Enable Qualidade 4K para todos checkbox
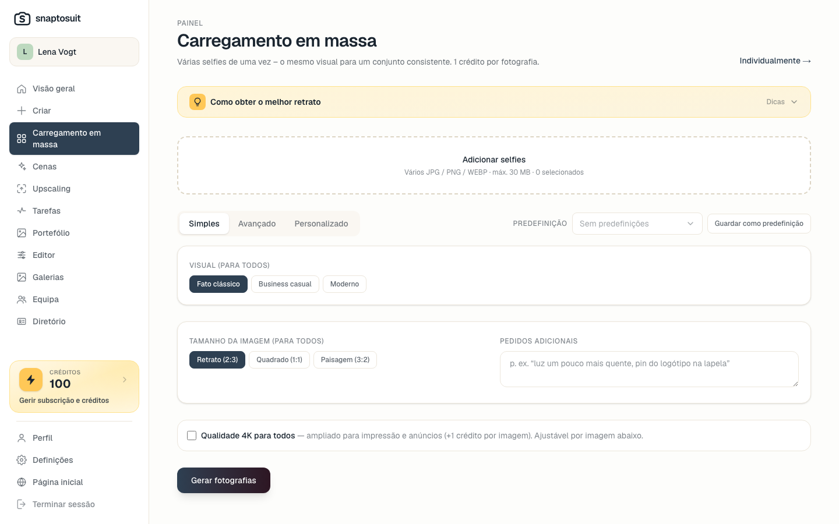This screenshot has height=524, width=839. [192, 436]
